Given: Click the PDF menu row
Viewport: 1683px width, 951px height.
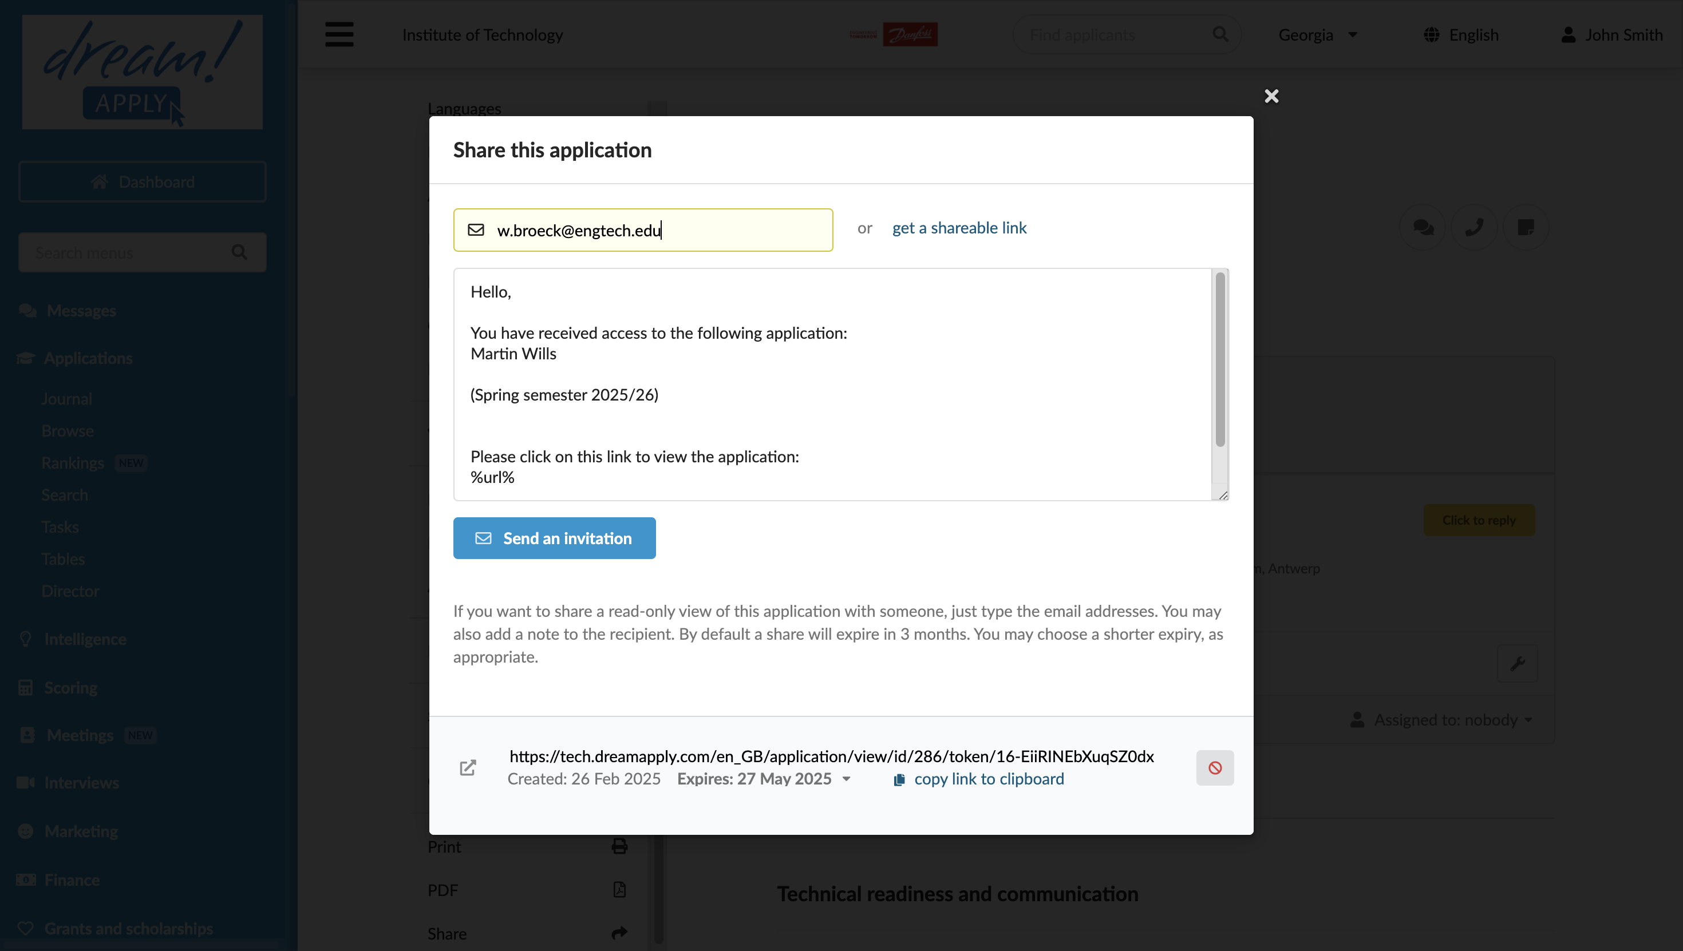Looking at the screenshot, I should coord(528,890).
